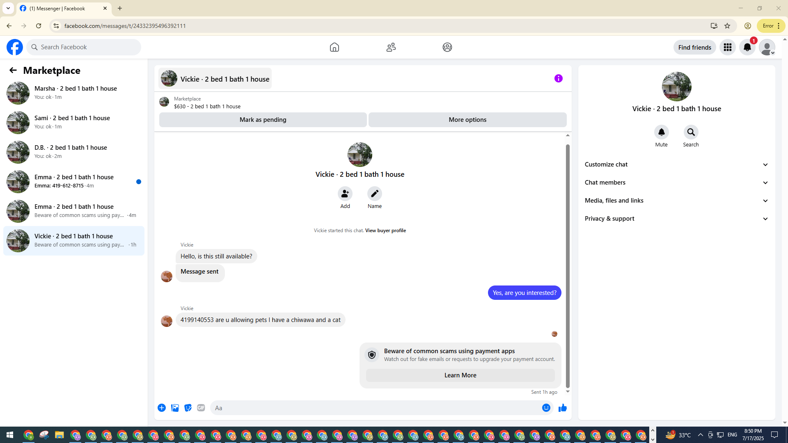Open Emma's chat showing scam warning preview

pos(74,211)
